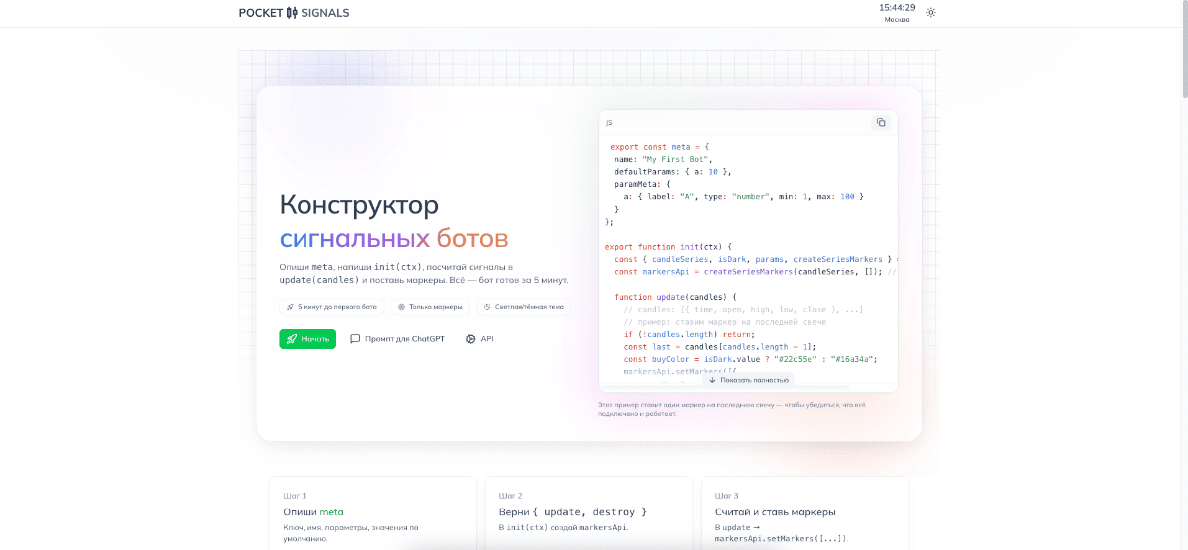Click the Шаг 3 Считай и ставь маркеры card
This screenshot has width=1188, height=550.
(x=805, y=513)
